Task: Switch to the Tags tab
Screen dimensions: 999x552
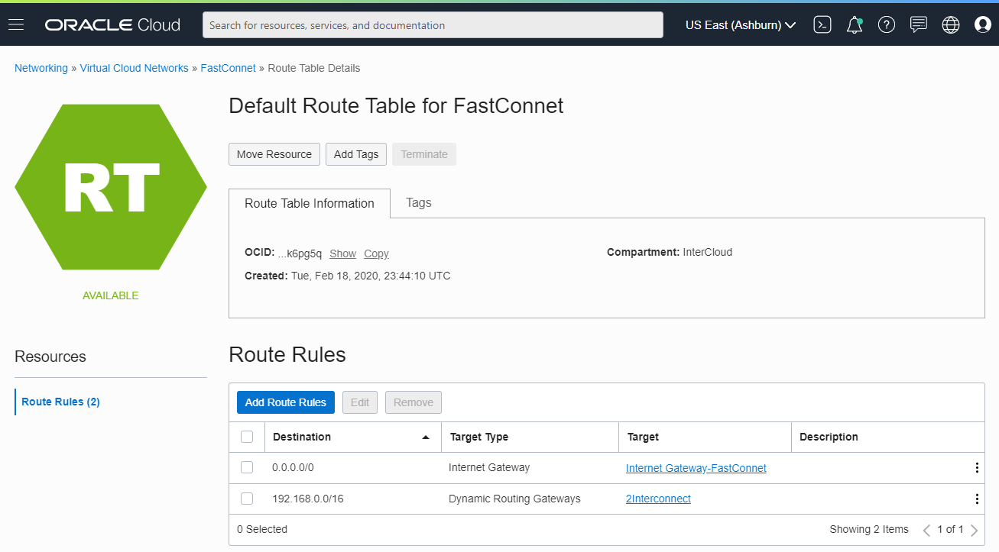Action: point(418,202)
